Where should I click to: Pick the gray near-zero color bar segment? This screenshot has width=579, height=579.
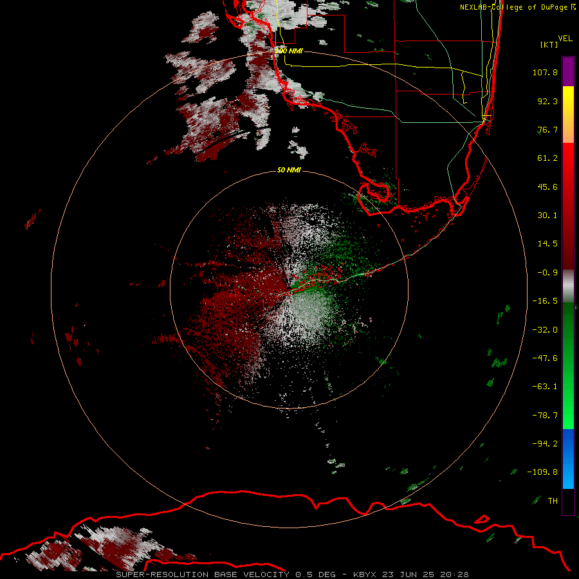[568, 286]
